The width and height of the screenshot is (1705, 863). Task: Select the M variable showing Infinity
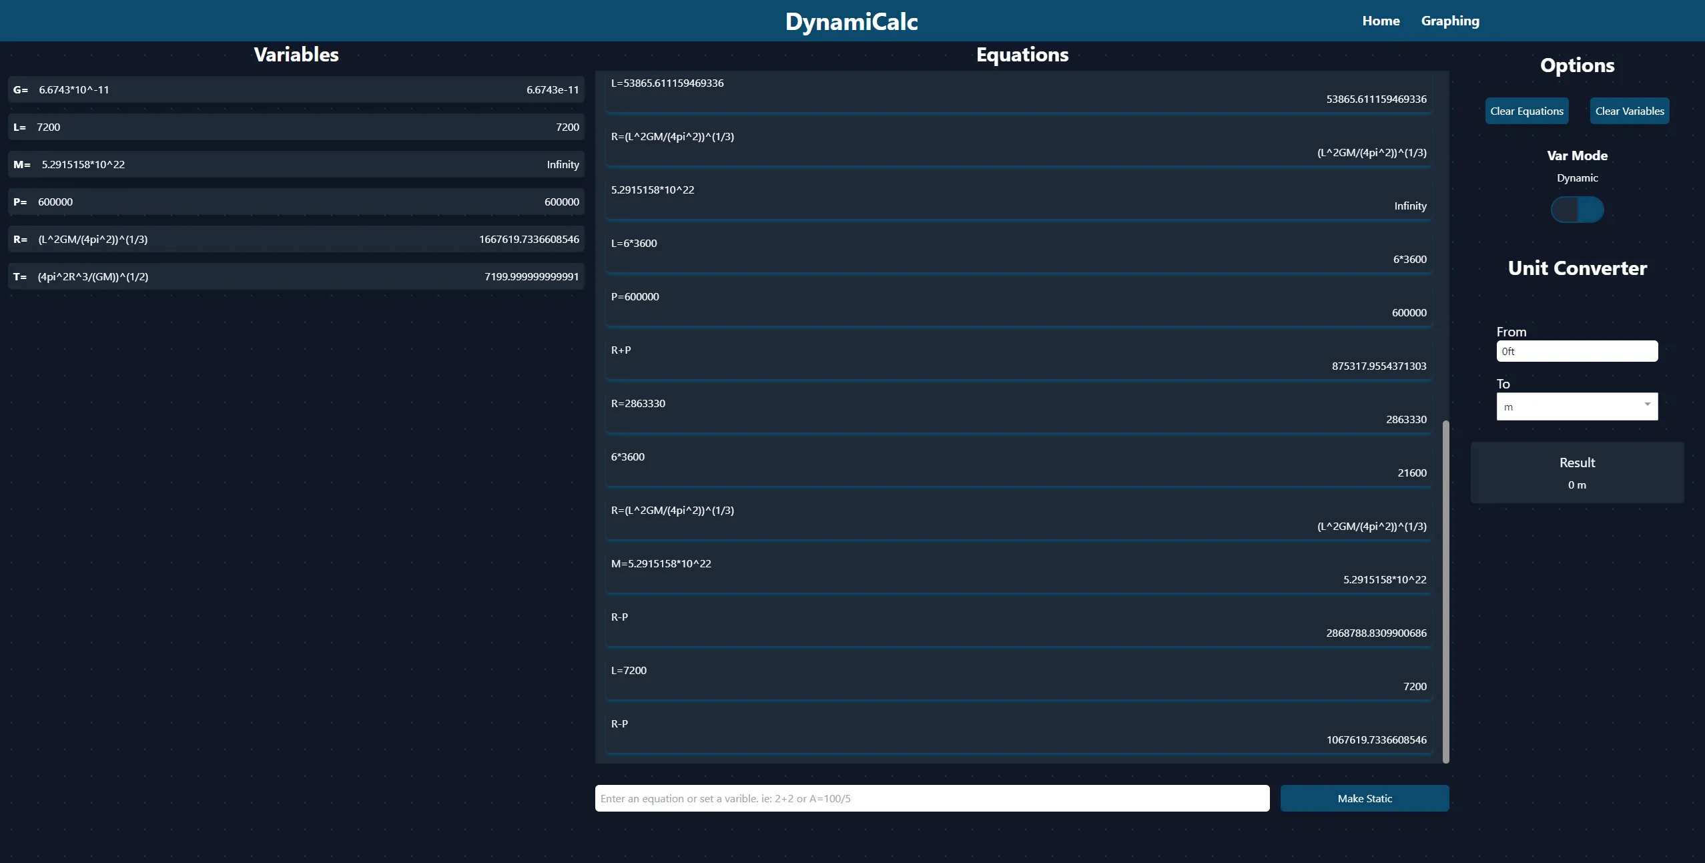click(x=296, y=164)
